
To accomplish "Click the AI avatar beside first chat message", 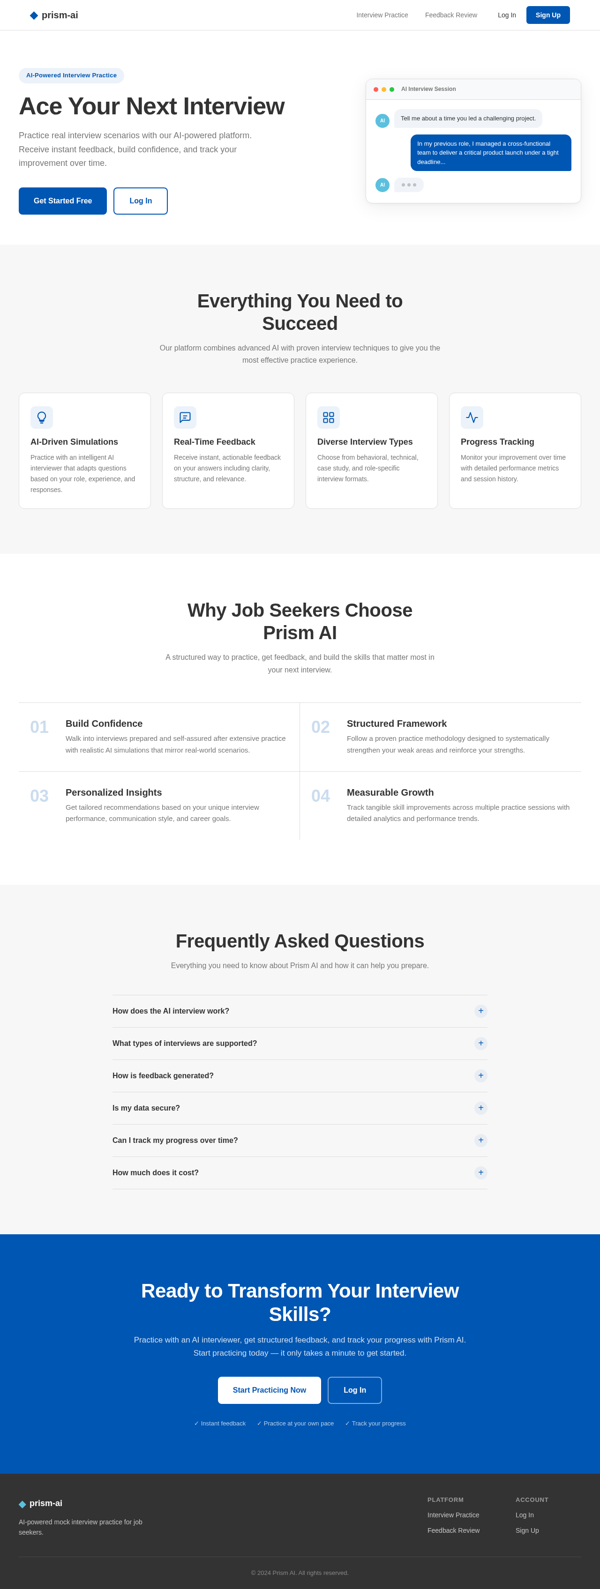I will click(x=382, y=121).
